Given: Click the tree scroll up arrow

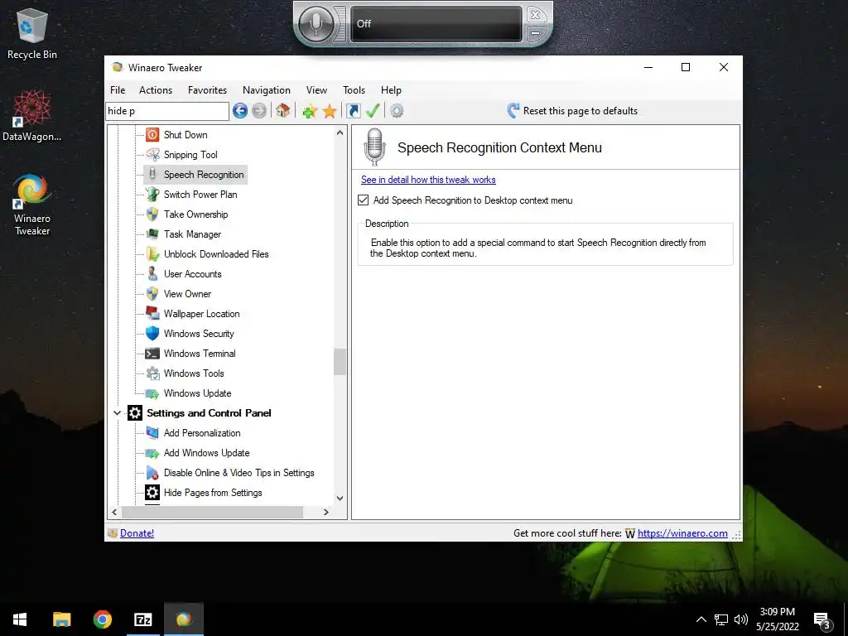Looking at the screenshot, I should click(x=340, y=132).
